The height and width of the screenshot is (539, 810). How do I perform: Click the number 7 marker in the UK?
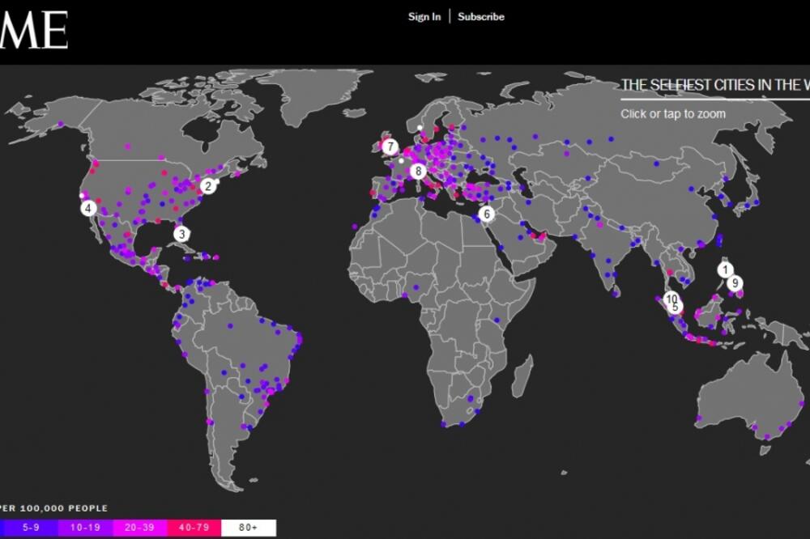[x=390, y=147]
